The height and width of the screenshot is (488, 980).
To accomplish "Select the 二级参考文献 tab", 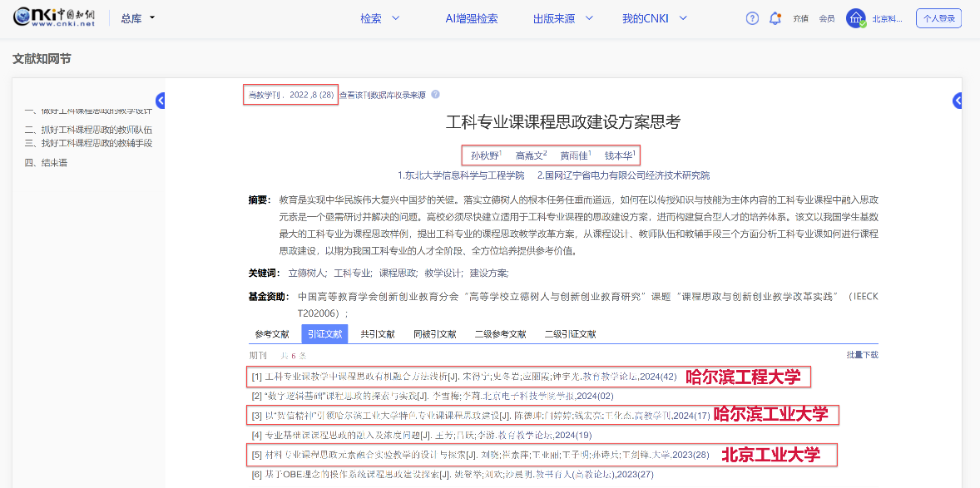I will [x=500, y=334].
